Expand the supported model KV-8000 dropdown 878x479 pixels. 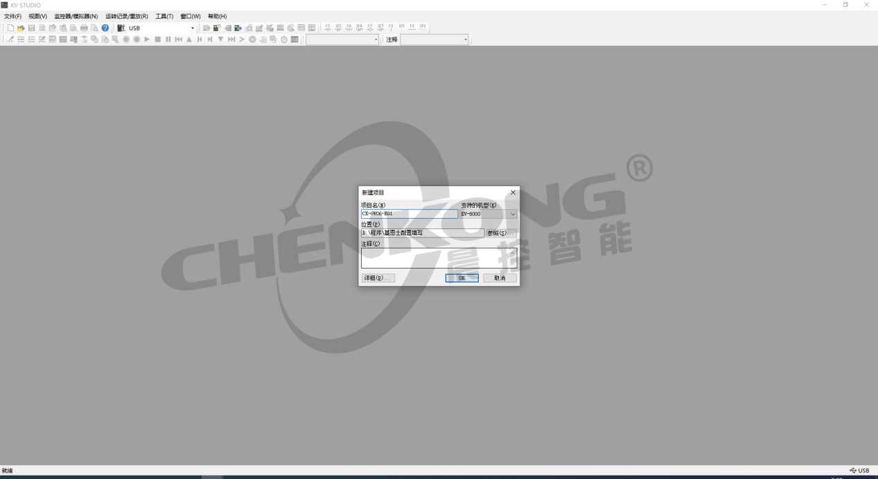coord(513,214)
